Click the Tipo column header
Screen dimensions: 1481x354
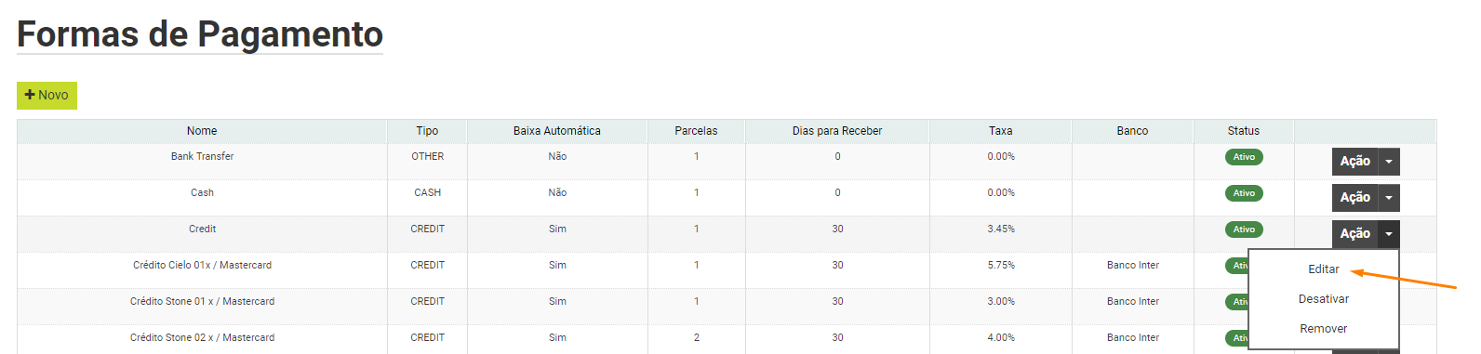click(427, 131)
